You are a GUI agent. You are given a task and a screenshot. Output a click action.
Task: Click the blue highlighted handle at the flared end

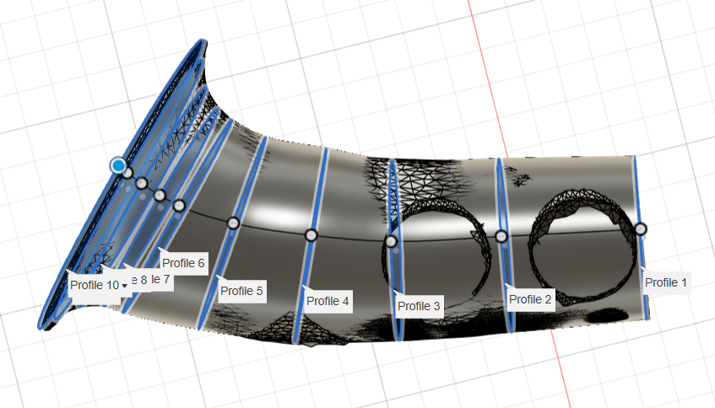118,165
